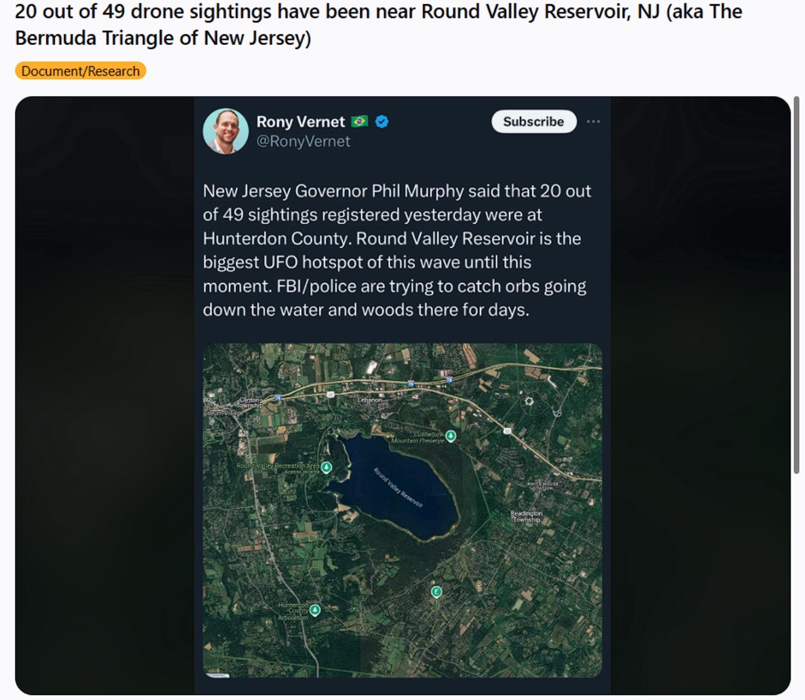The image size is (805, 700).
Task: Click the Cushetunk Mountain Preserve map pin
Action: click(x=451, y=436)
